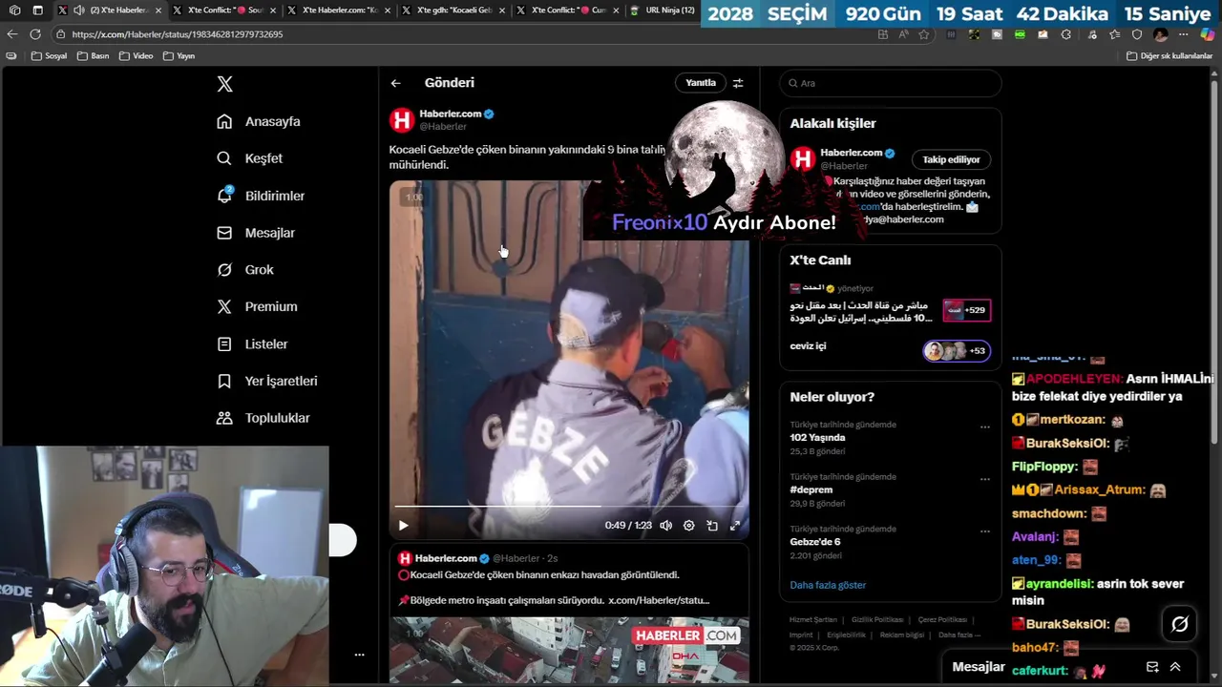Open Hizmet Şartları footer link

coord(812,620)
